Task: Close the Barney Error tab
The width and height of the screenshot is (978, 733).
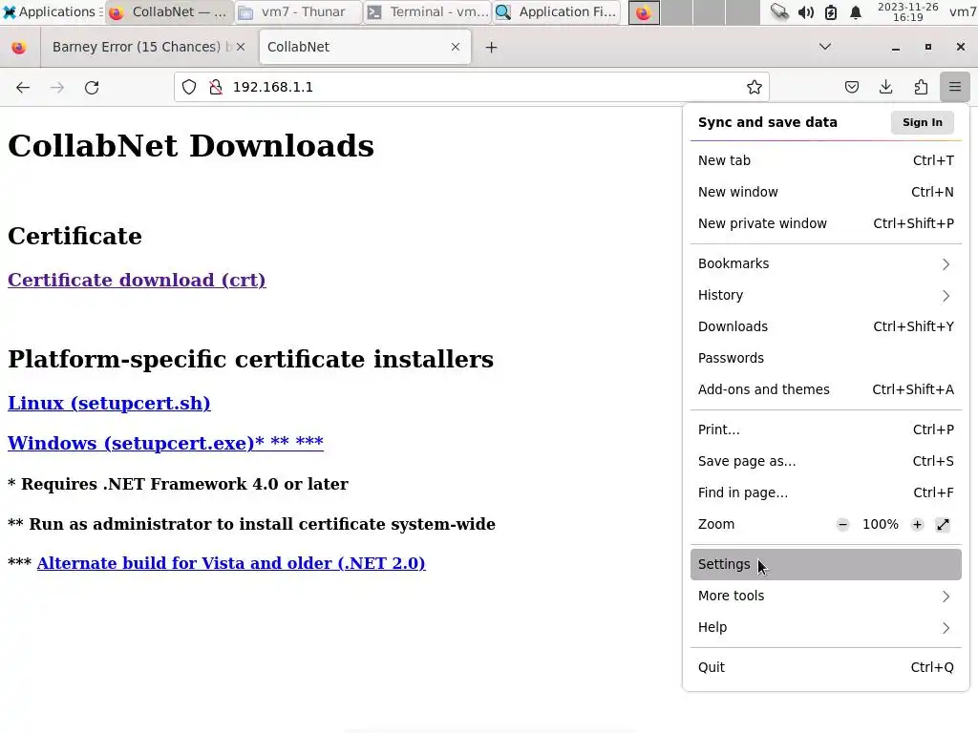Action: (x=241, y=47)
